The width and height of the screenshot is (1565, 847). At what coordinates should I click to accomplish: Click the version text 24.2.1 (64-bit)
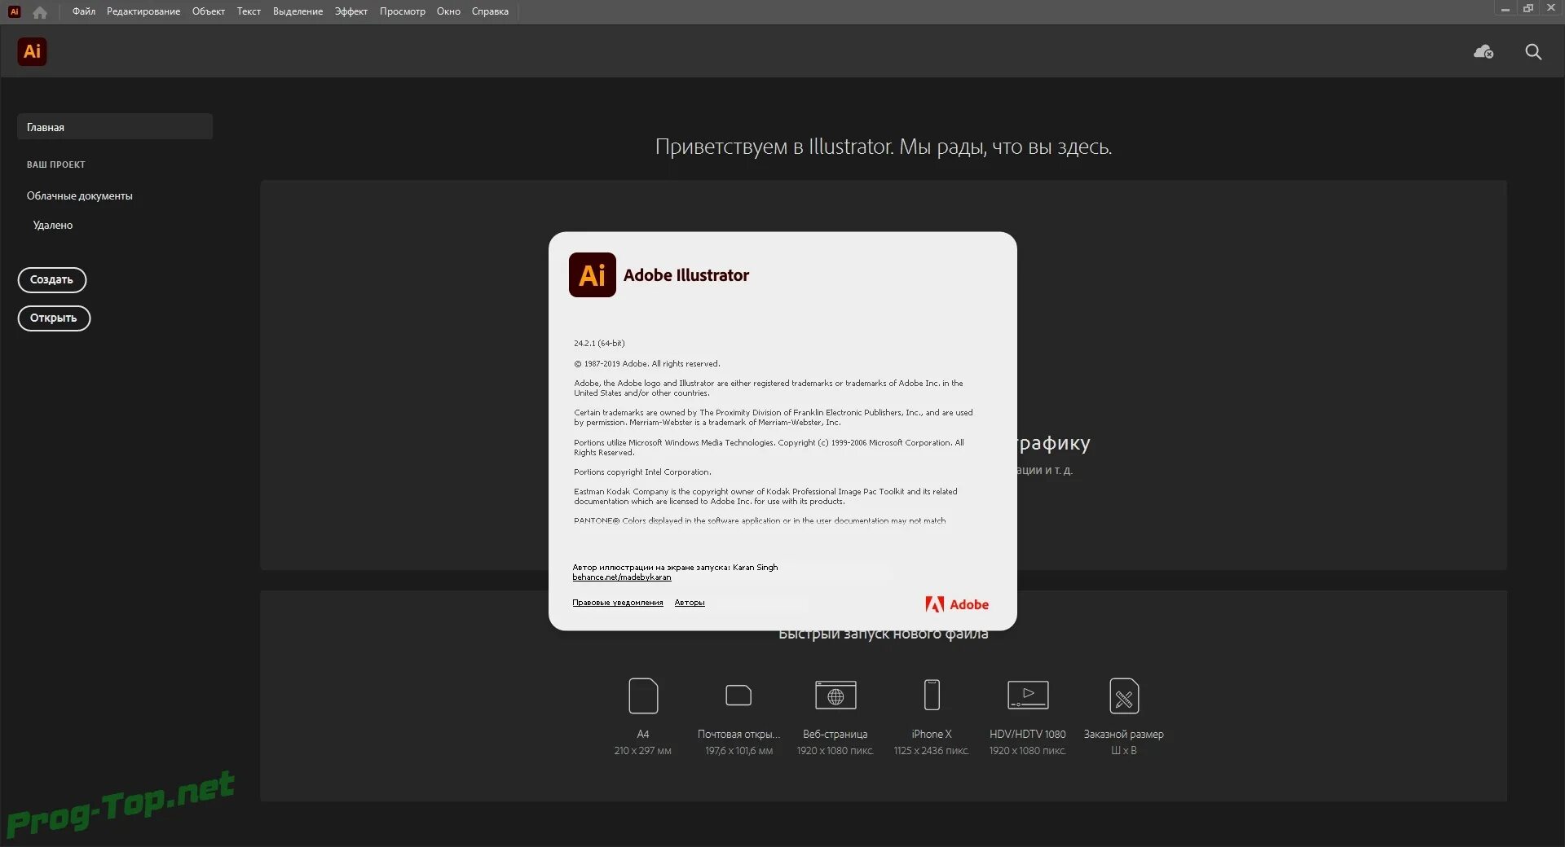(599, 343)
